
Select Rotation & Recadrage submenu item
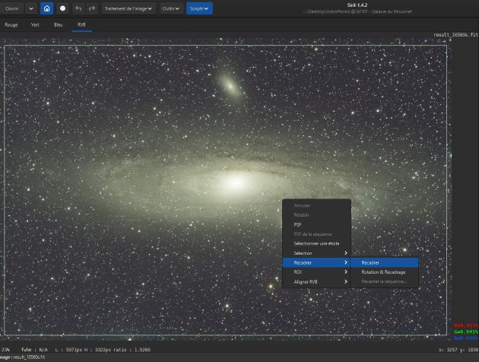(x=383, y=271)
